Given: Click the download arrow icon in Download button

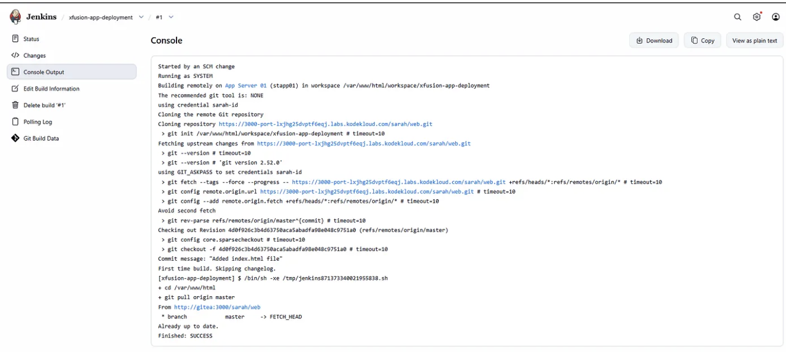Looking at the screenshot, I should coord(640,41).
